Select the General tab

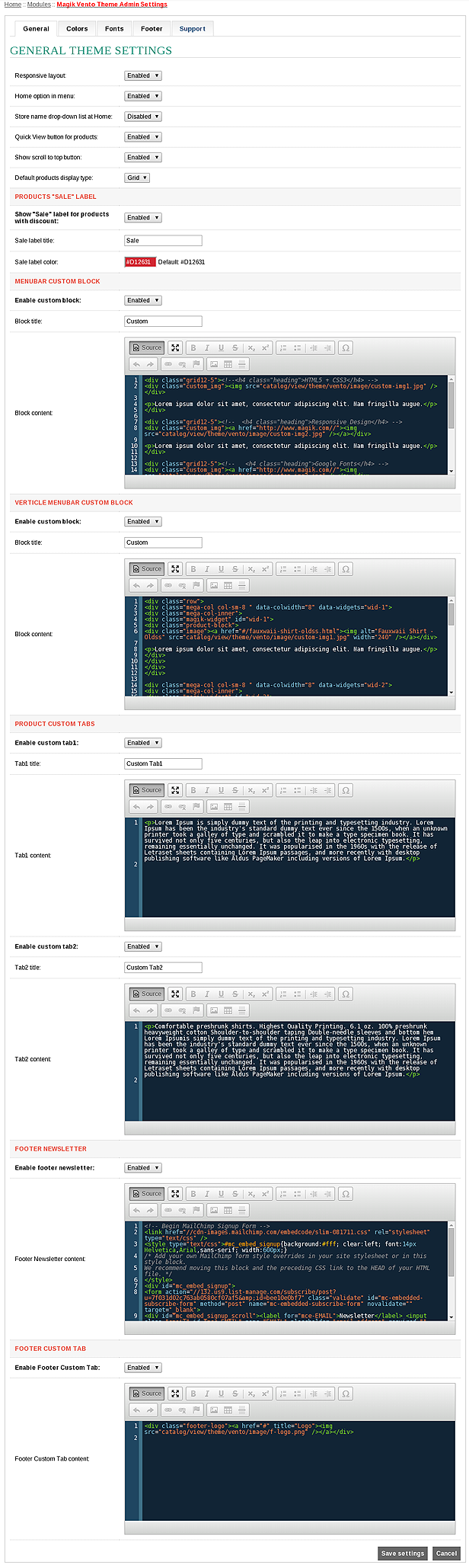coord(36,29)
